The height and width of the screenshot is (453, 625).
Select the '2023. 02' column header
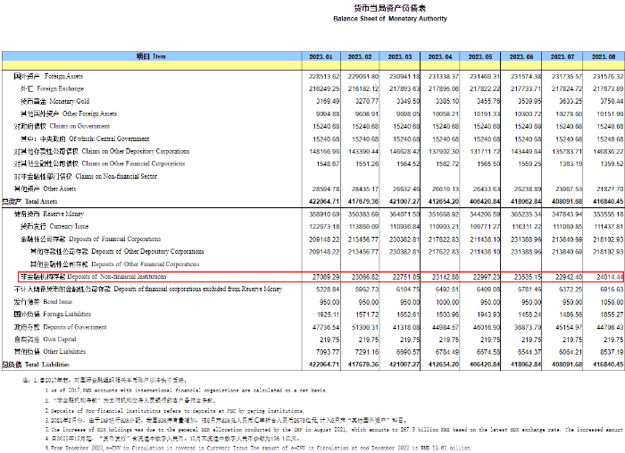[360, 56]
